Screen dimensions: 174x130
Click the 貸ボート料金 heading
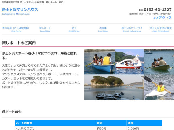[x=12, y=112]
